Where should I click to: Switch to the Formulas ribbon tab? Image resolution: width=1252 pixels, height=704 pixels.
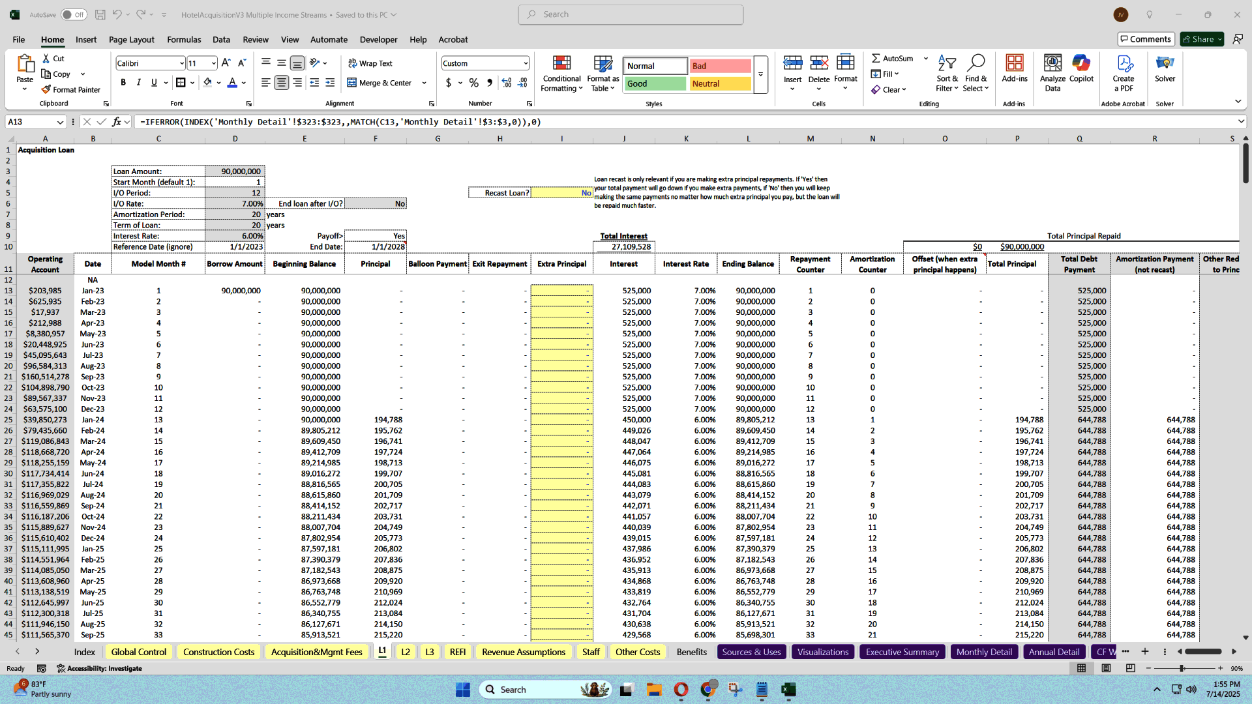pyautogui.click(x=184, y=40)
